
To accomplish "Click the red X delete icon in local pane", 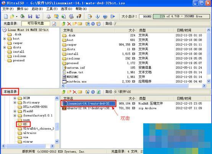I will coord(74,92).
